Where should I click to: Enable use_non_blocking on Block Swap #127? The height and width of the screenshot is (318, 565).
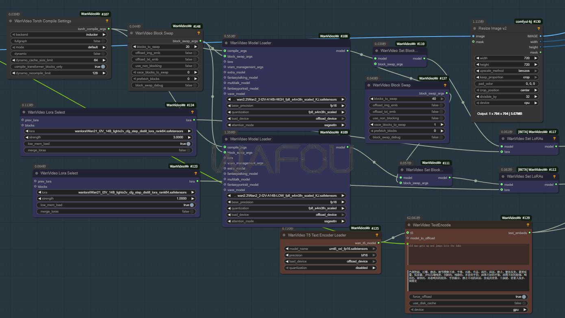[407, 118]
